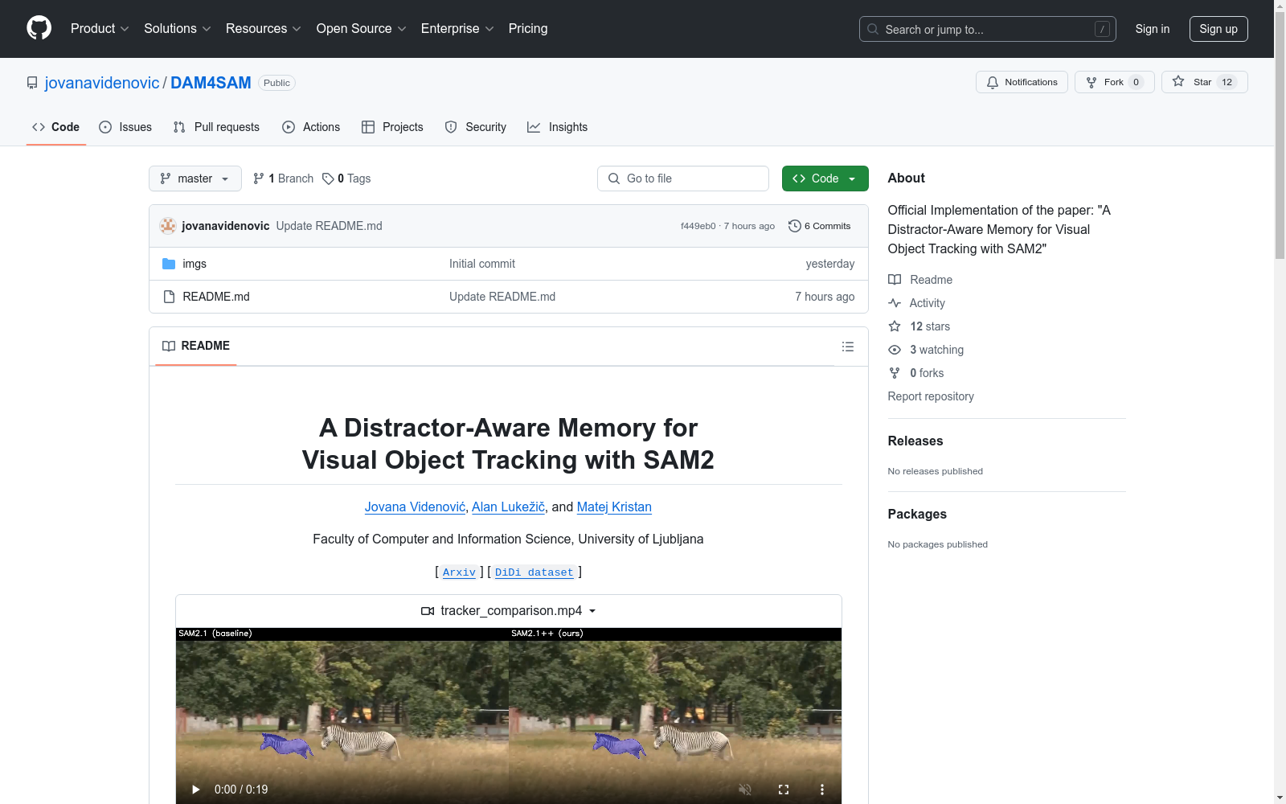Image resolution: width=1286 pixels, height=804 pixels.
Task: View the 1 Branch list
Action: (x=283, y=178)
